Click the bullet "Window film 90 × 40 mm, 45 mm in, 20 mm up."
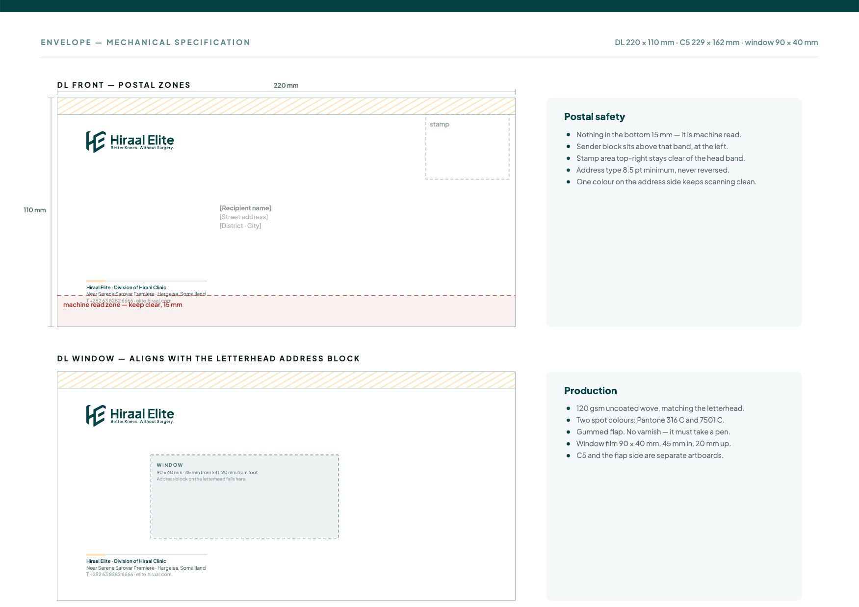The image size is (859, 607). click(653, 444)
